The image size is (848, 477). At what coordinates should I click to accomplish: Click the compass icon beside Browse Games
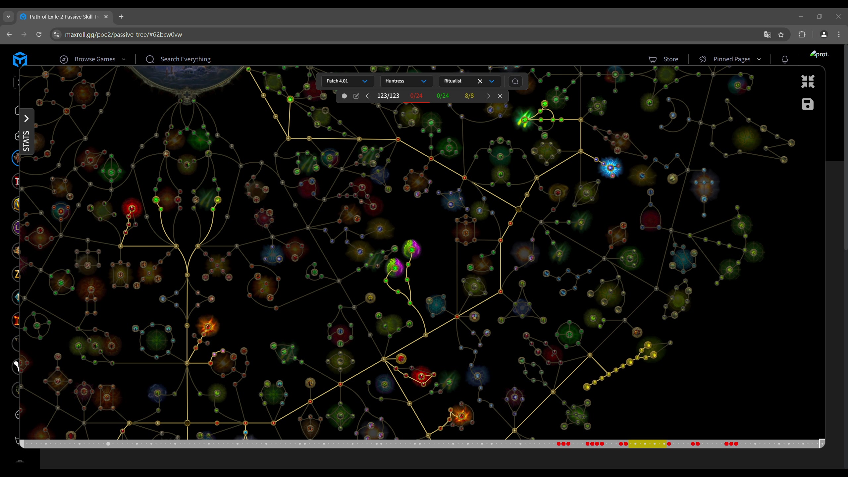pos(64,59)
